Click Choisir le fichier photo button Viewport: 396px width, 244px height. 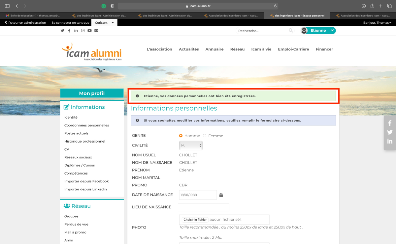[195, 220]
